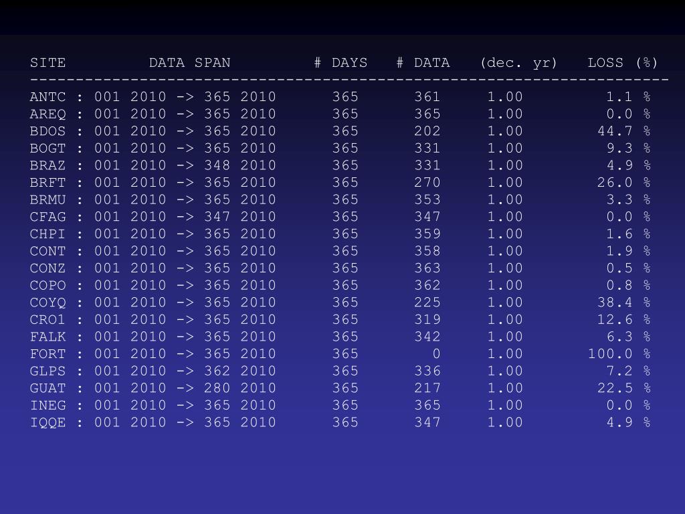Click the 1.1 % loss value for ANTC
The height and width of the screenshot is (514, 685).
pos(629,96)
